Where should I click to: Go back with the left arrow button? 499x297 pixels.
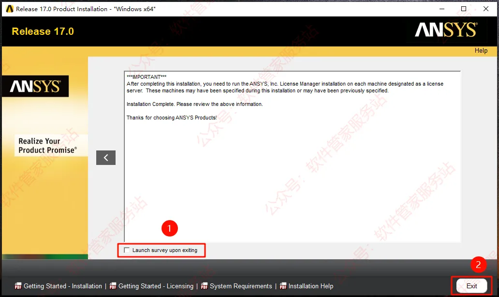click(106, 158)
